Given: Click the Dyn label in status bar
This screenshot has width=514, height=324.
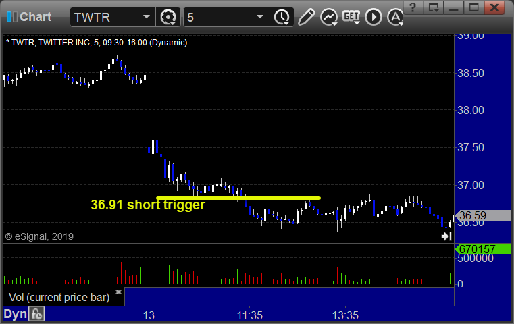Looking at the screenshot, I should click(x=15, y=314).
